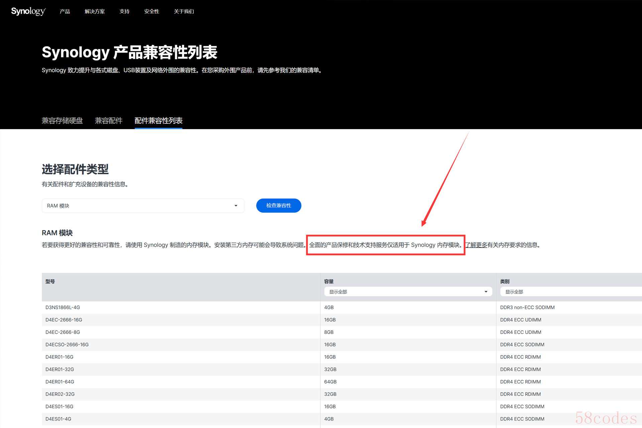Click the 型号 column header
Viewport: 642px width, 428px height.
50,281
